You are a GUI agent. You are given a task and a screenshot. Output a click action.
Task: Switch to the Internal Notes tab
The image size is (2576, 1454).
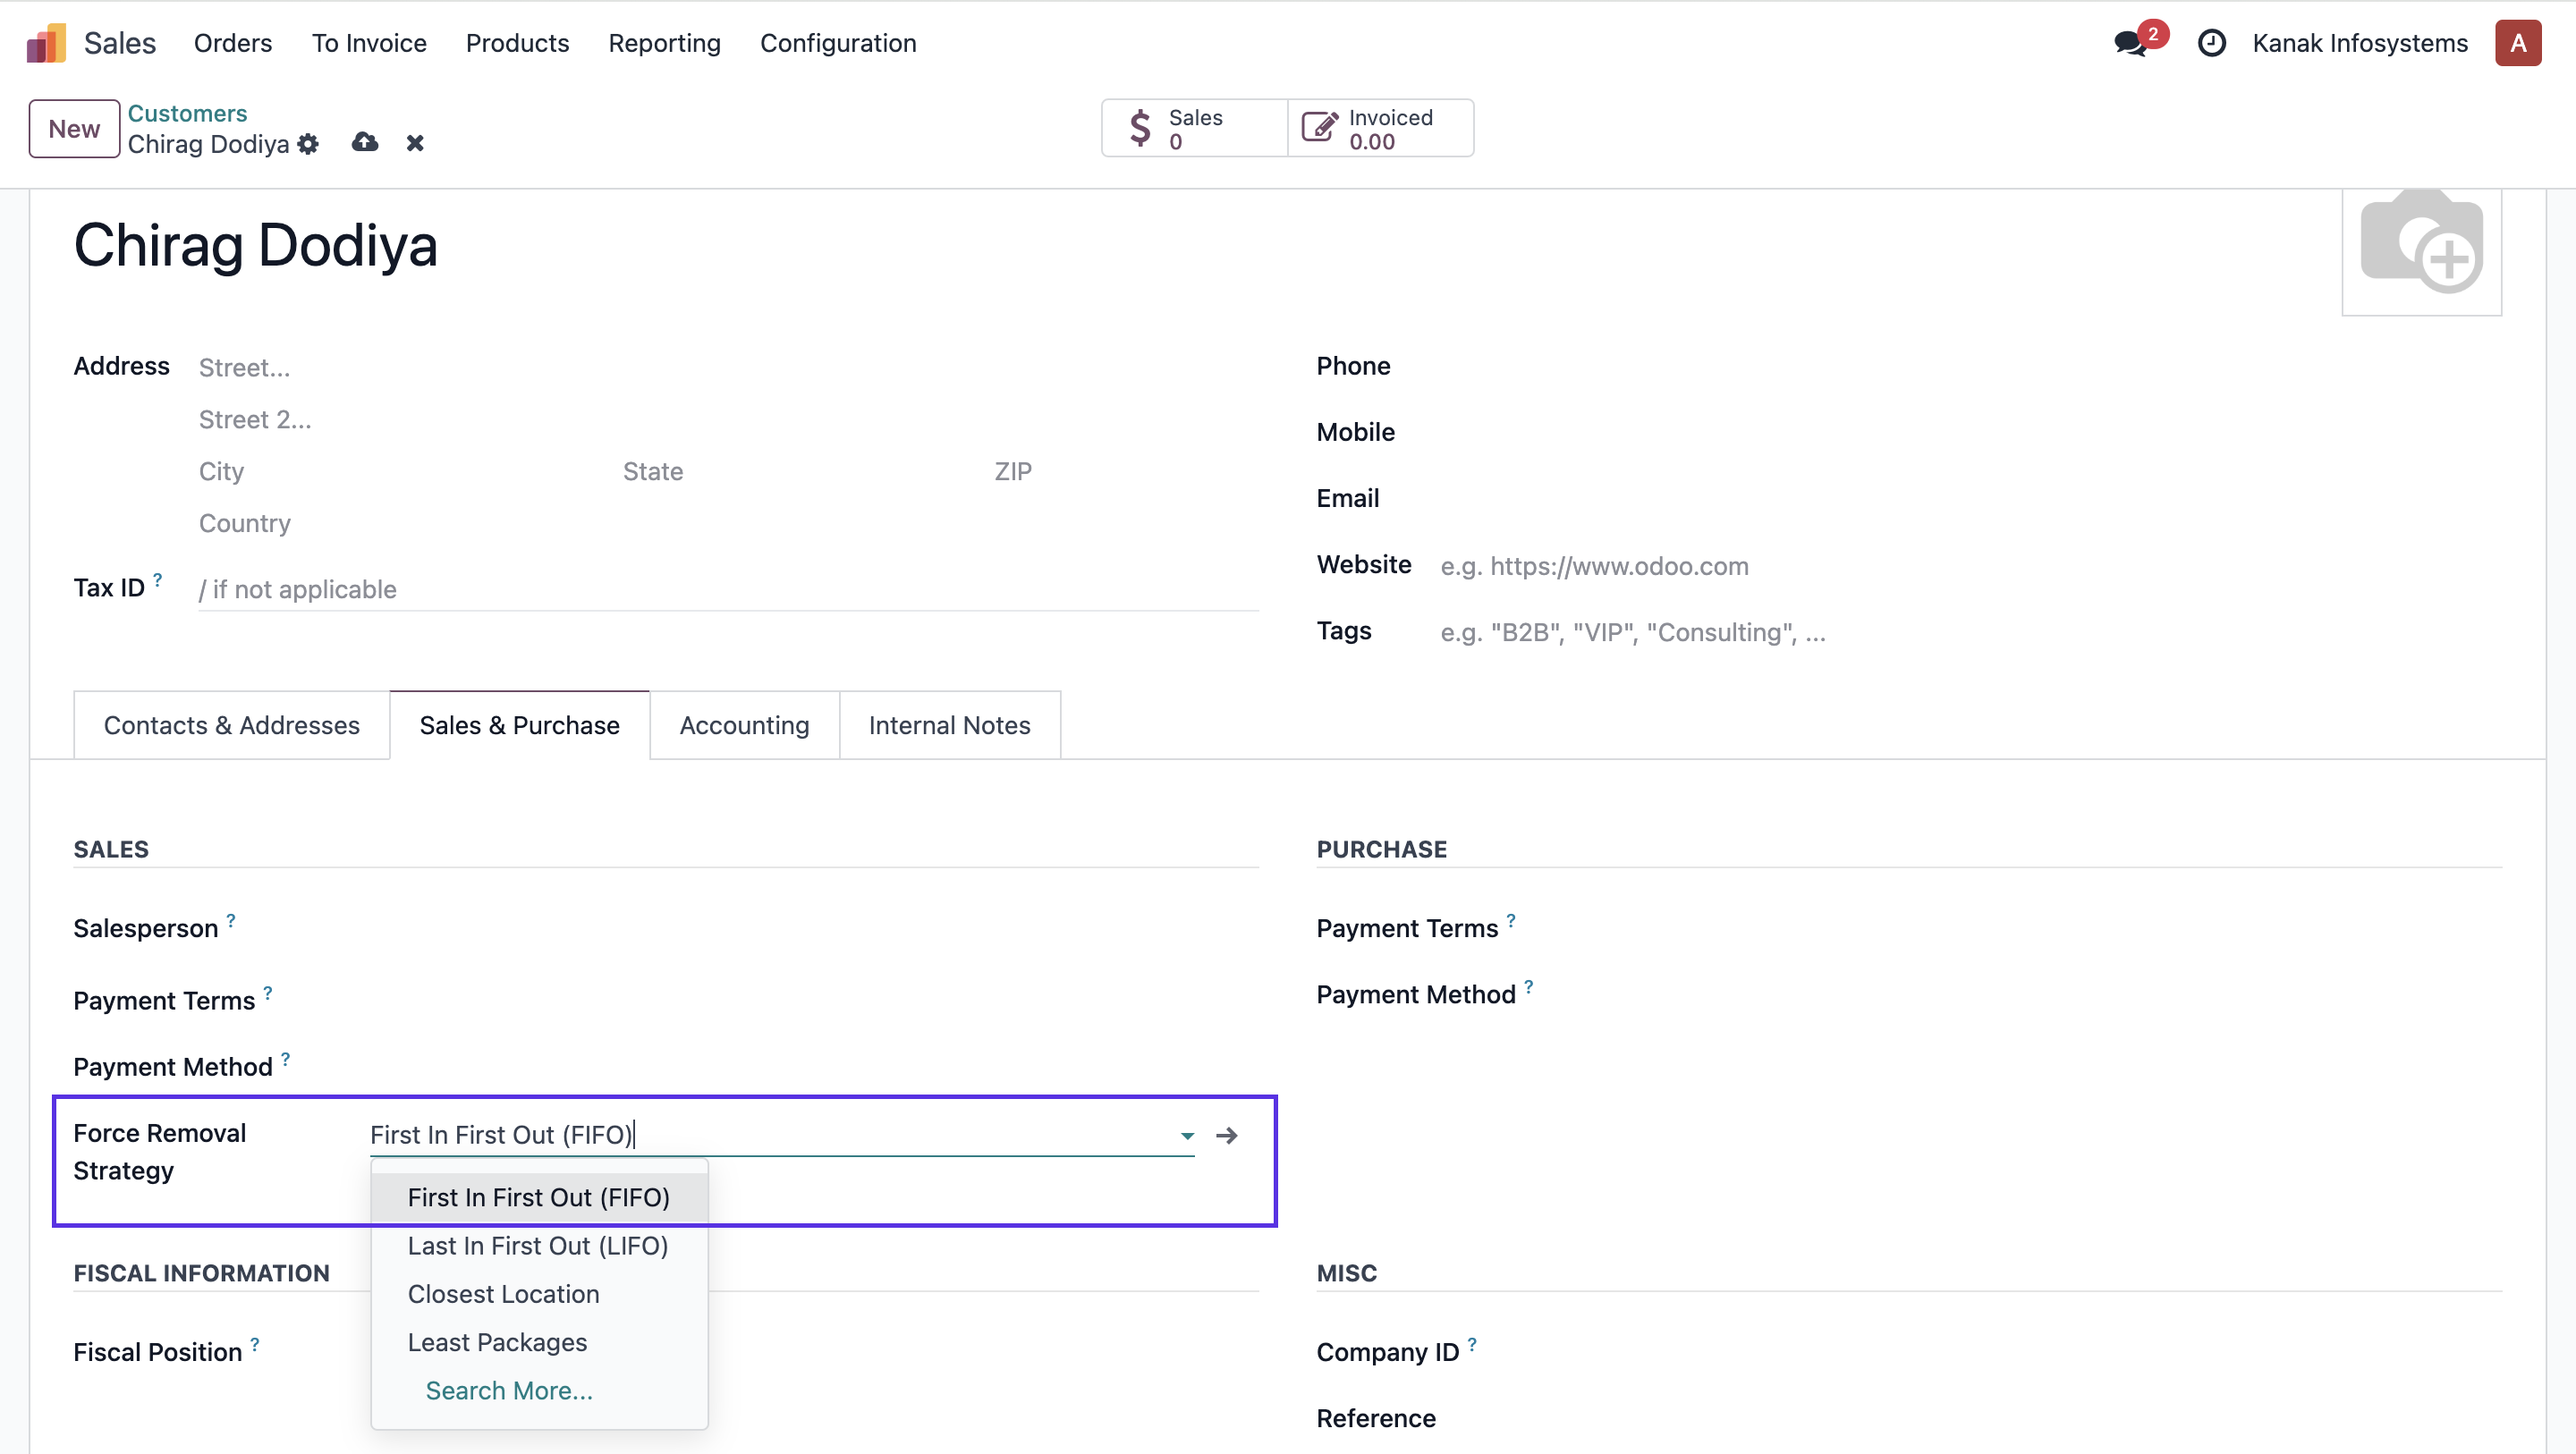[949, 725]
